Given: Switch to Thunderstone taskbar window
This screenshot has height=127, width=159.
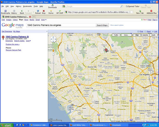Looking at the screenshot, I should [98, 125].
